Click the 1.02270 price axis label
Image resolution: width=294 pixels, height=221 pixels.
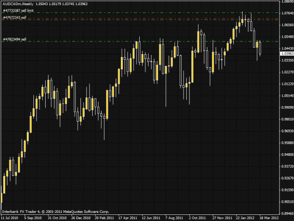pos(287,72)
